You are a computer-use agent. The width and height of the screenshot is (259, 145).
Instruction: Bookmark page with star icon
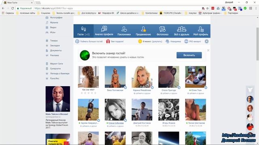[x=208, y=8]
